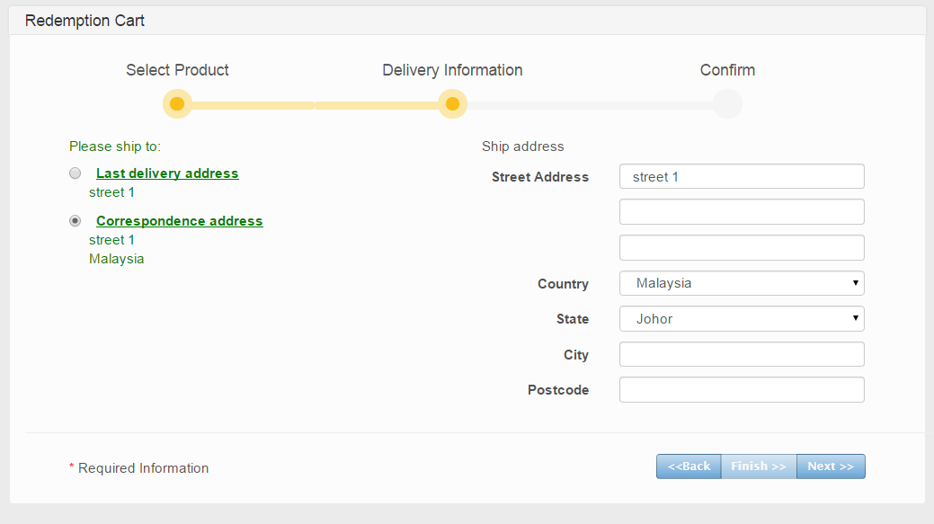Click the Select Product step circle

177,104
